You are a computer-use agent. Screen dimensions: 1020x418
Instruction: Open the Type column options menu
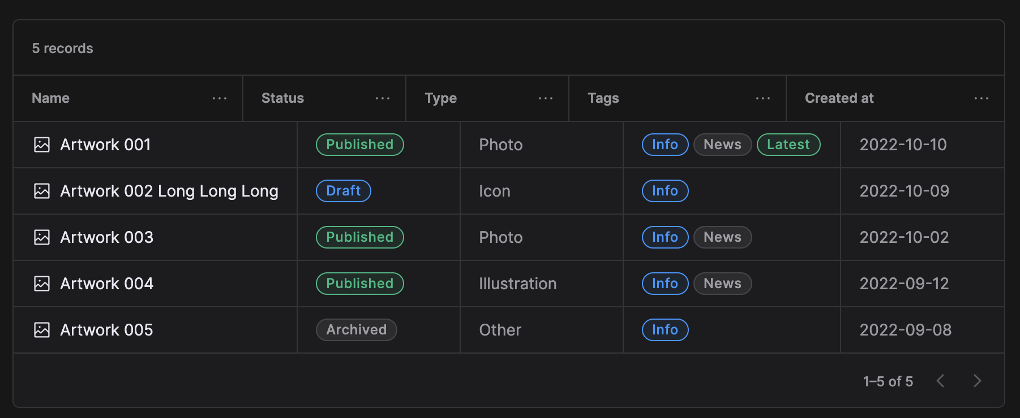(545, 98)
